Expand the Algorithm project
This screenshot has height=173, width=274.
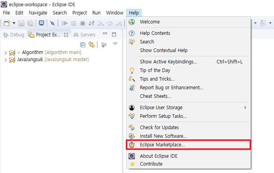point(6,53)
